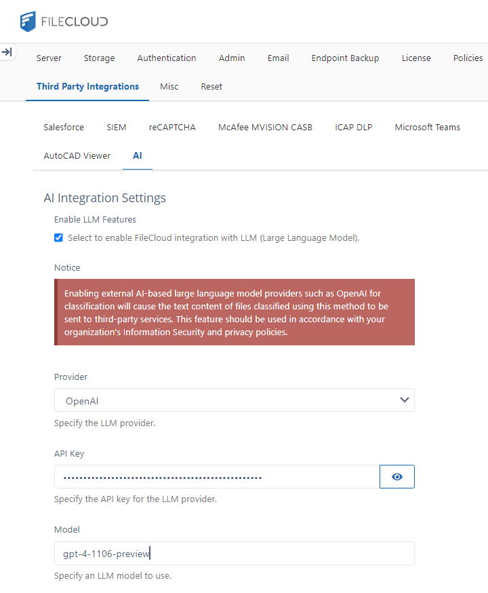Open the Email settings tab

(x=278, y=58)
